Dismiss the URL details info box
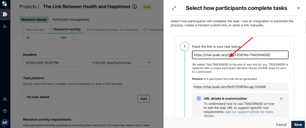The height and width of the screenshot is (128, 306). (281, 99)
